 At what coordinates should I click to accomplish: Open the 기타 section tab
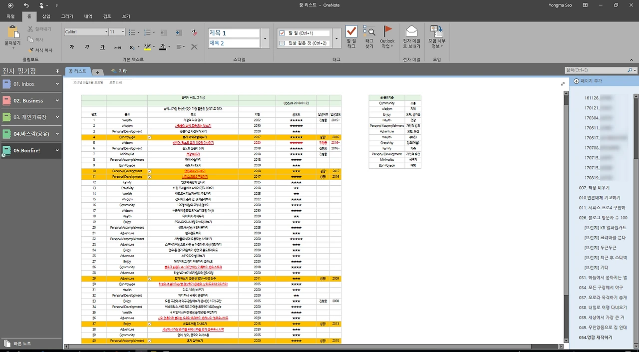tap(119, 71)
